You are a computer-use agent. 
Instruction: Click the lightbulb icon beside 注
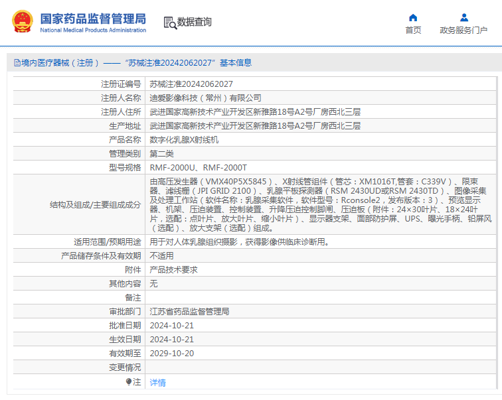[x=128, y=382]
